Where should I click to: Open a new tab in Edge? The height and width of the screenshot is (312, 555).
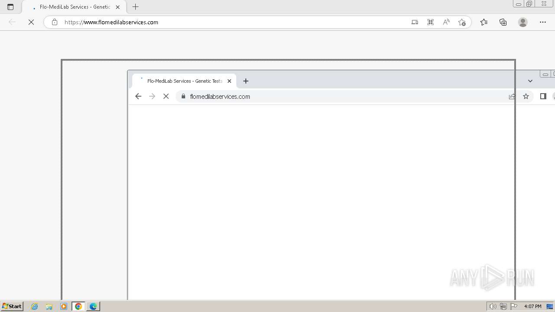click(x=135, y=7)
